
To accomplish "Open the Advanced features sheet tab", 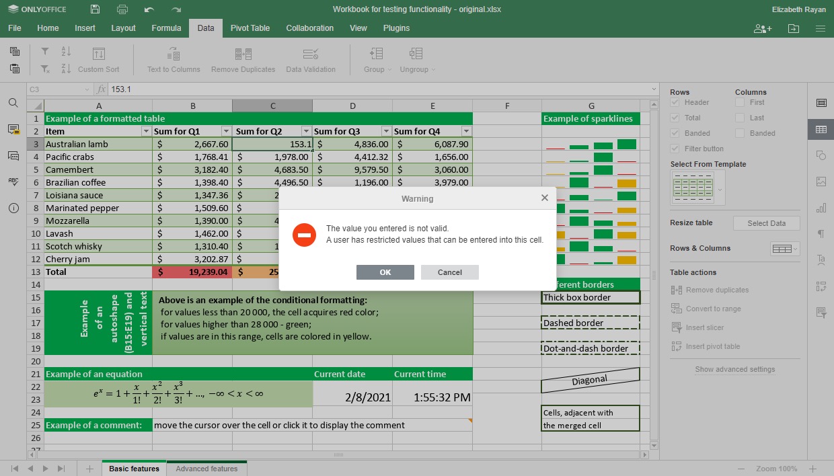I will pos(206,469).
